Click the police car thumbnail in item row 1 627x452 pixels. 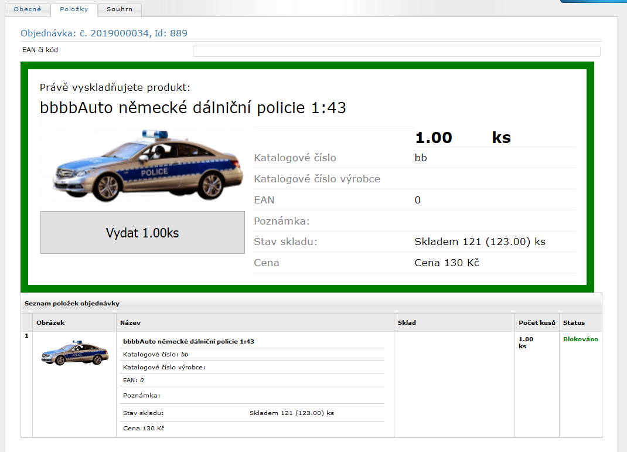tap(74, 353)
